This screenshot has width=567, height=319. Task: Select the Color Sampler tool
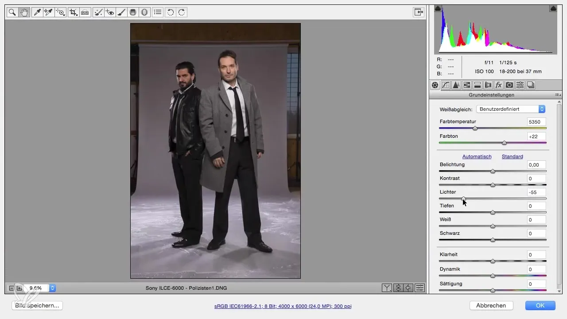click(x=49, y=12)
